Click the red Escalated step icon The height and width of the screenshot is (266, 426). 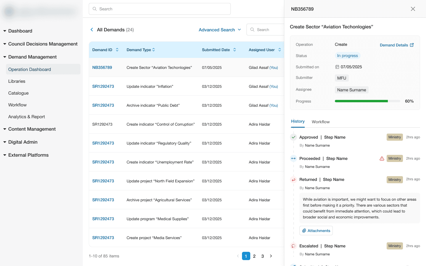(293, 246)
